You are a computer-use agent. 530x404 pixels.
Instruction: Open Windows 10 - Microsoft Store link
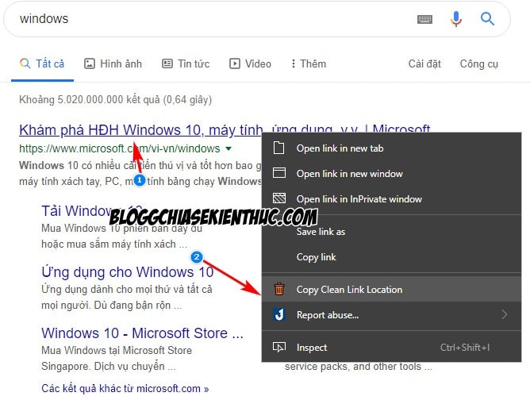(x=142, y=333)
